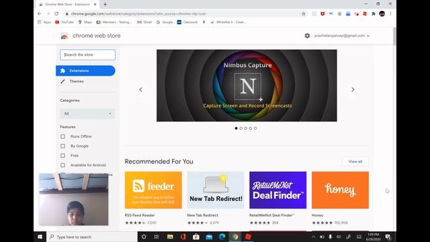The height and width of the screenshot is (242, 430).
Task: Jump to the second carousel dot
Action: [x=241, y=128]
